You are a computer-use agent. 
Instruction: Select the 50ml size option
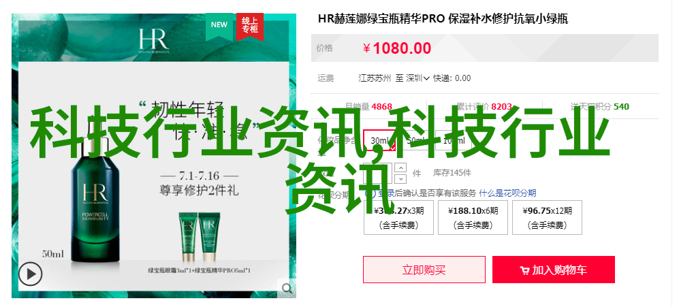(416, 140)
